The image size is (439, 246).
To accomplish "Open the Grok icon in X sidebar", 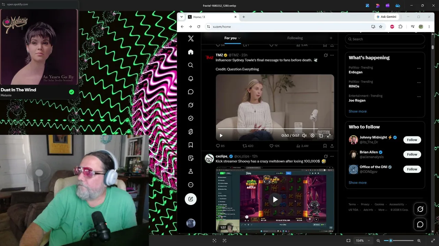I will [x=191, y=105].
